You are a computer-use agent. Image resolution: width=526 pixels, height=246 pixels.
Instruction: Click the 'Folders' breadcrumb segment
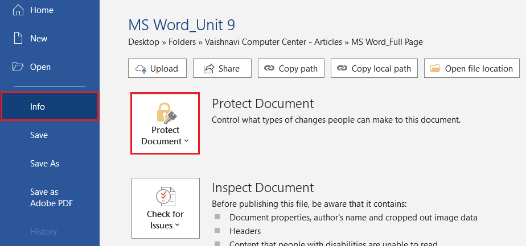[x=182, y=42]
